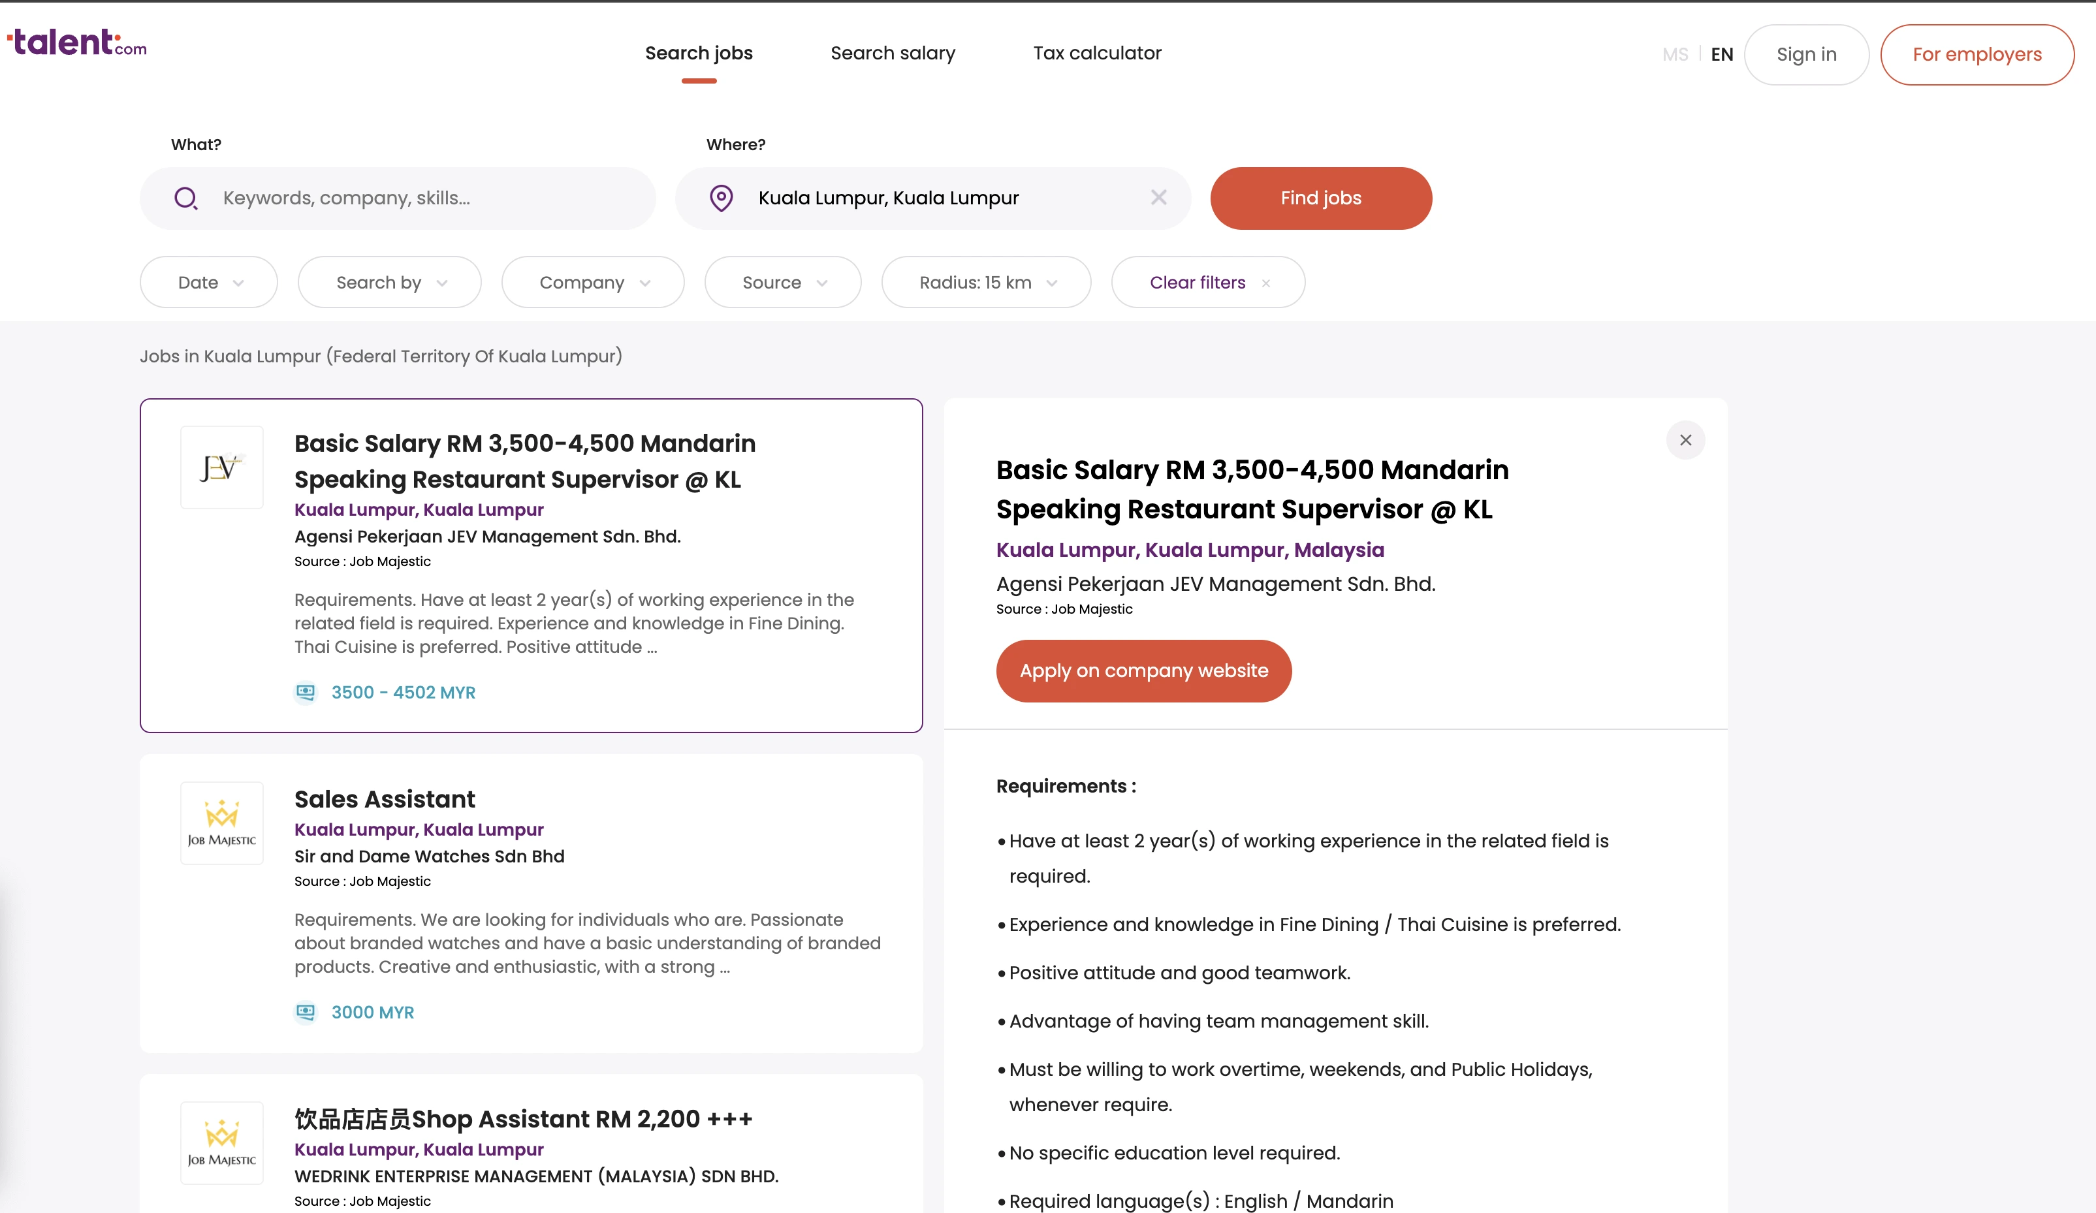Click salary icon next to 3000 MYR

pyautogui.click(x=306, y=1012)
